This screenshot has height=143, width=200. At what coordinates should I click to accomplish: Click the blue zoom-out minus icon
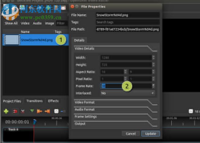(x=62, y=112)
